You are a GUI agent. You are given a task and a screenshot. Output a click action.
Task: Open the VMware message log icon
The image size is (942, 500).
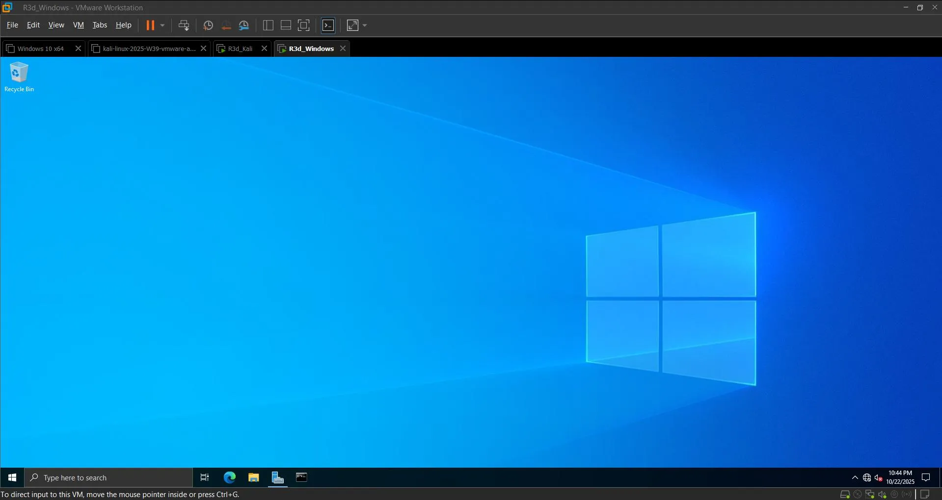click(925, 494)
